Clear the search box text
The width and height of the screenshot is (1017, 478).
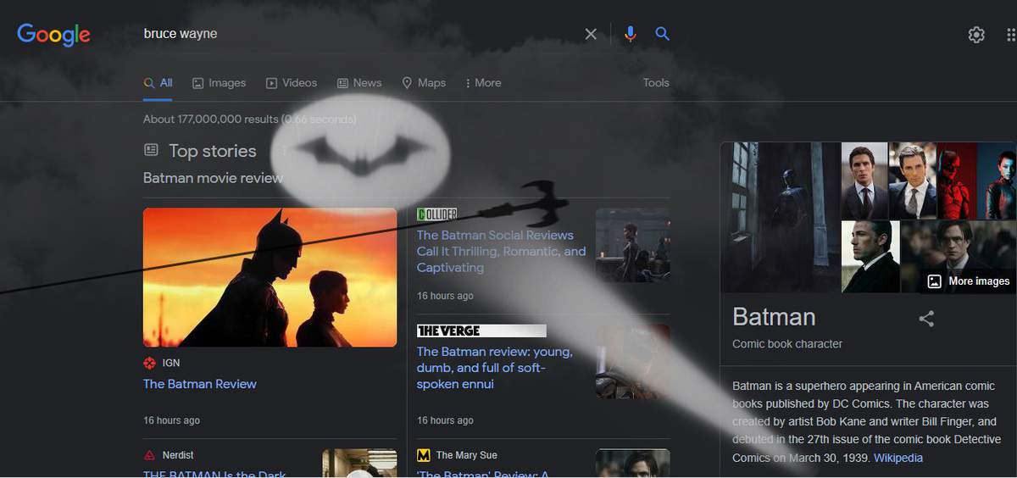click(591, 34)
